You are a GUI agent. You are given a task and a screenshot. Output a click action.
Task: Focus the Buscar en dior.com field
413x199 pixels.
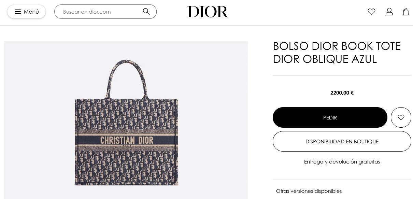(x=100, y=12)
